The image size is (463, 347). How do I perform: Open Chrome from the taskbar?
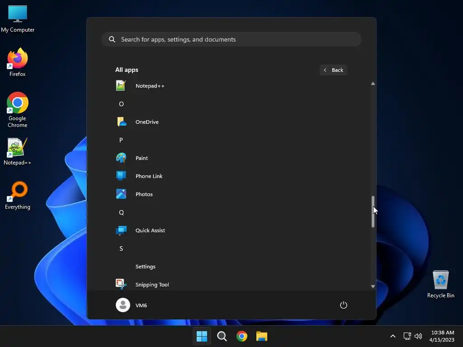tap(242, 336)
